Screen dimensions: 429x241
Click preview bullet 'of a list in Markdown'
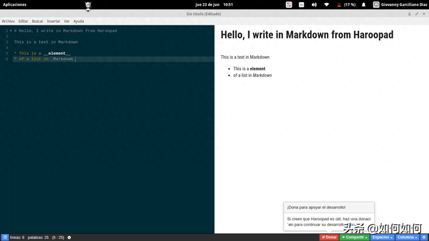coord(253,75)
